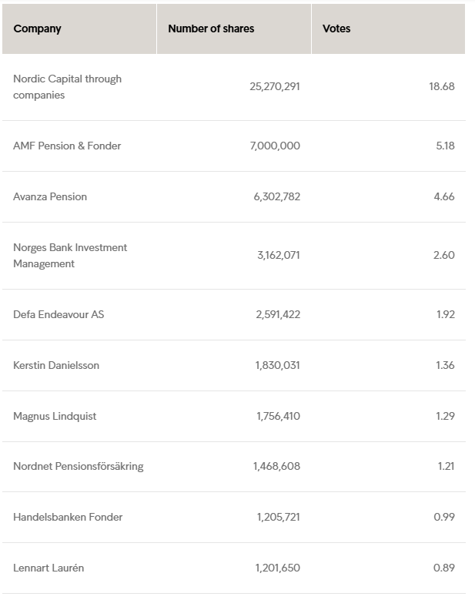Image resolution: width=475 pixels, height=600 pixels.
Task: Click on Kerstin Danielsson name
Action: (56, 365)
